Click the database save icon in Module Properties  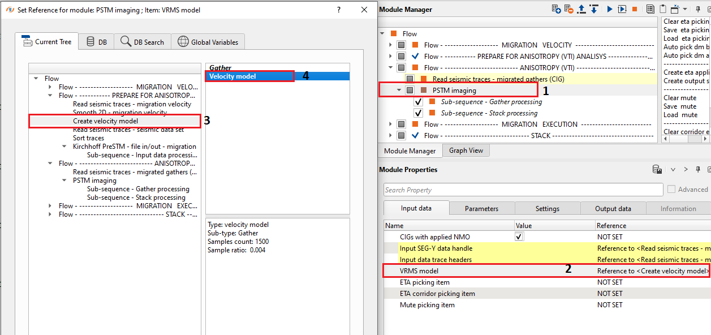pyautogui.click(x=657, y=169)
